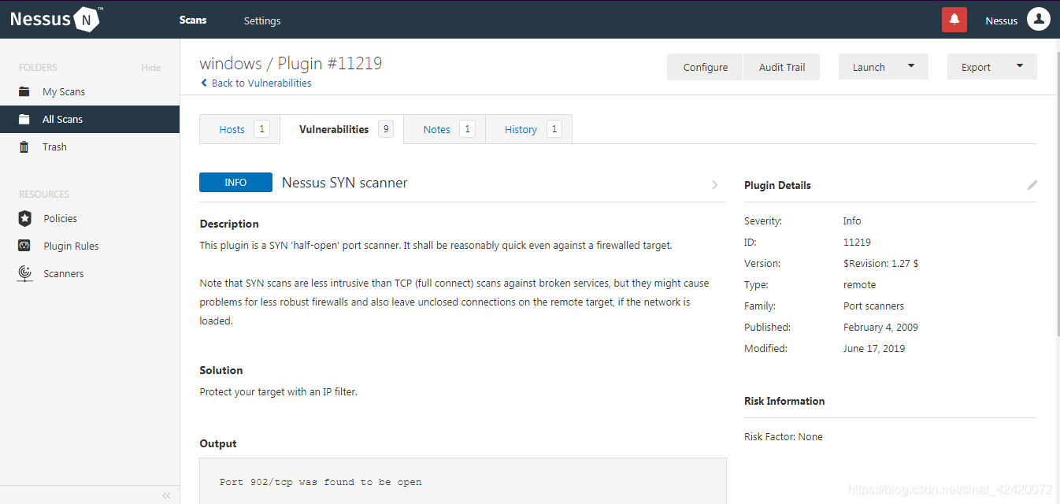The image size is (1060, 504).
Task: Follow the Back to Vulnerabilities link
Action: [261, 83]
